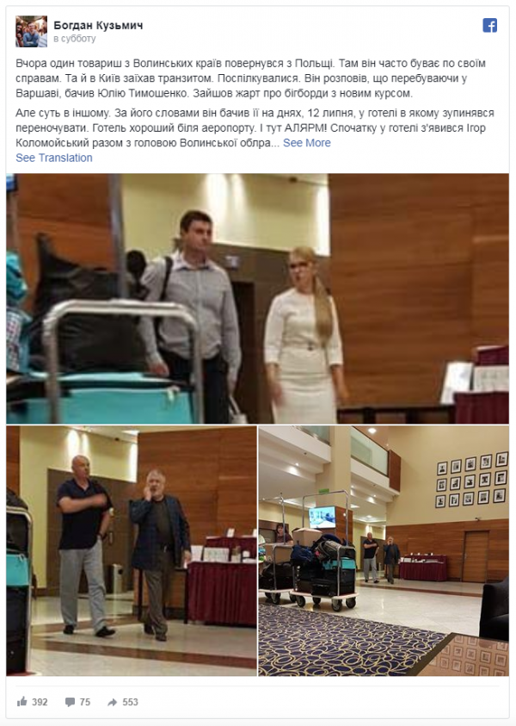Click See Translation link
The height and width of the screenshot is (726, 516).
click(x=54, y=158)
